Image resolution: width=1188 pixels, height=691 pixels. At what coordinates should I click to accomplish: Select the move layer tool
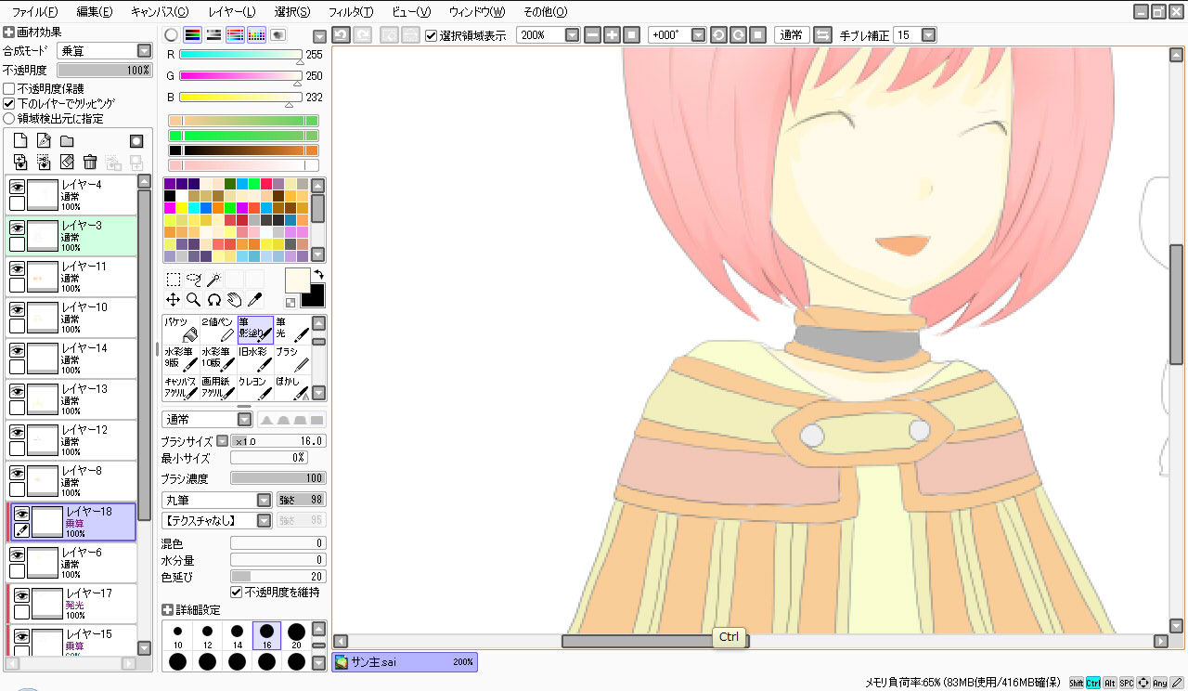(173, 299)
